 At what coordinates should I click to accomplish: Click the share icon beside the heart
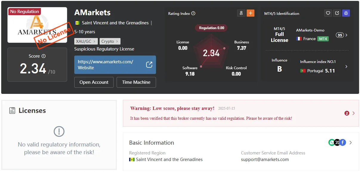(x=337, y=13)
